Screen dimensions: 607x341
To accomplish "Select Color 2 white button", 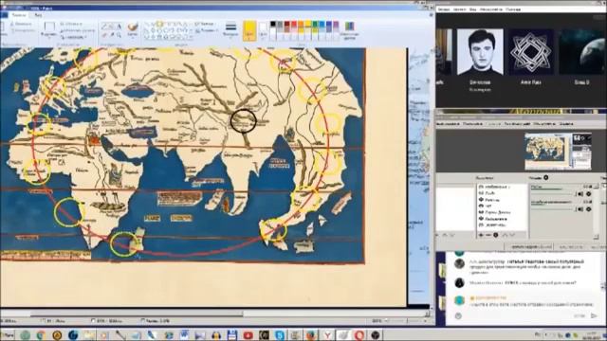I will pyautogui.click(x=263, y=30).
